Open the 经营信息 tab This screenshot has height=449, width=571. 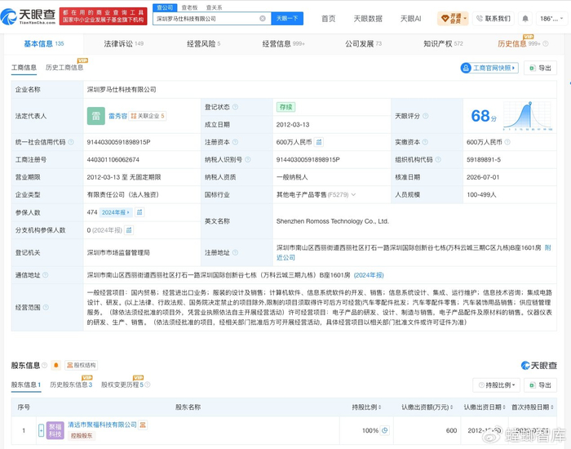(283, 44)
